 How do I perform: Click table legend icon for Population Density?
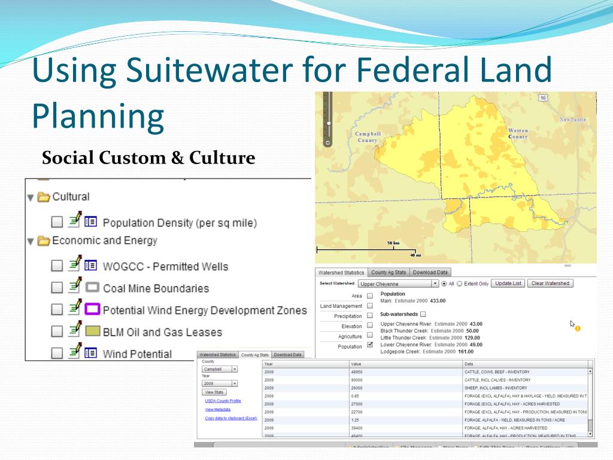coord(91,222)
